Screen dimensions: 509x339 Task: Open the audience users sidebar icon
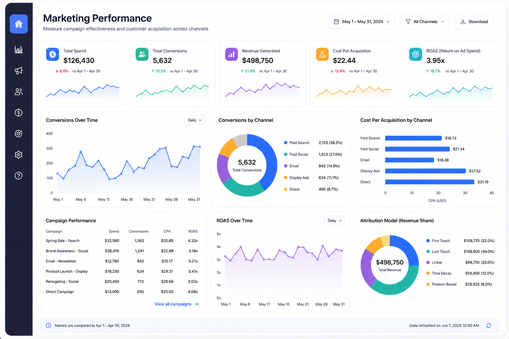(19, 92)
